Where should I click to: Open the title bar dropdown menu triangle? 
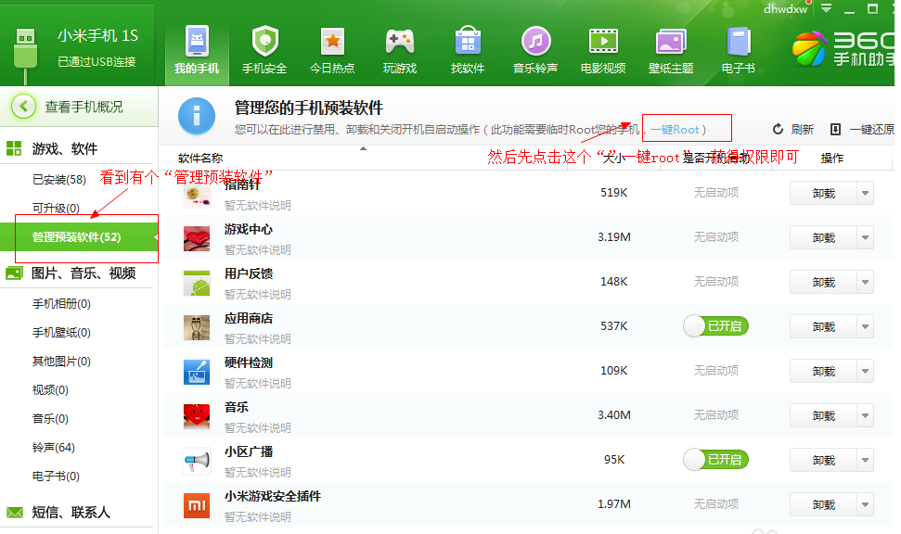[x=826, y=8]
